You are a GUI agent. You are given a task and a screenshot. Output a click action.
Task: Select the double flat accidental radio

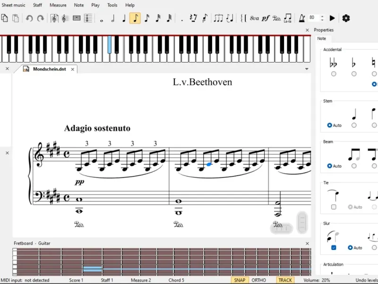pyautogui.click(x=334, y=74)
